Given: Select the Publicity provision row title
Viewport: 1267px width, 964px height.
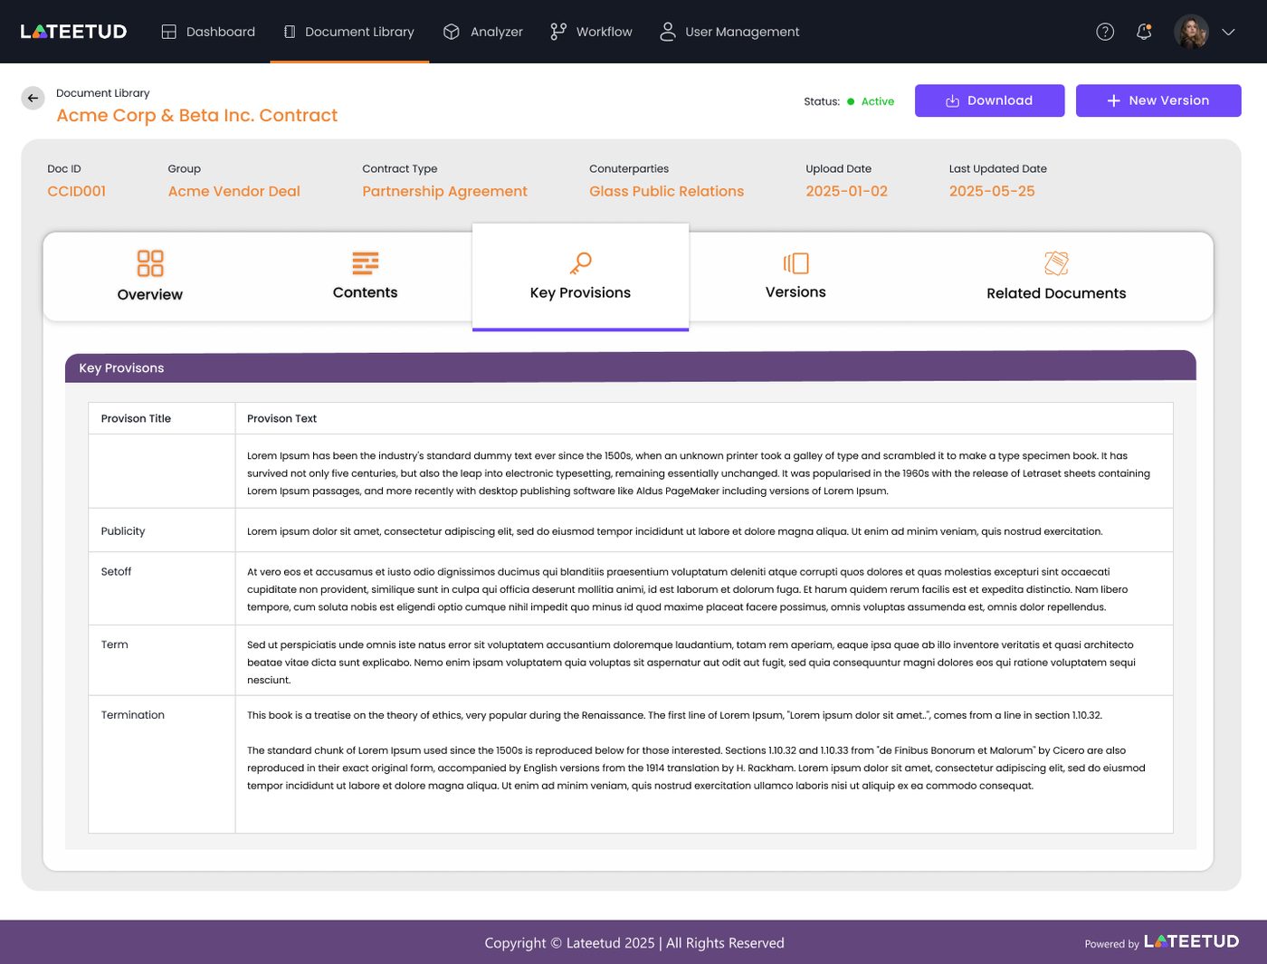Looking at the screenshot, I should [x=123, y=531].
